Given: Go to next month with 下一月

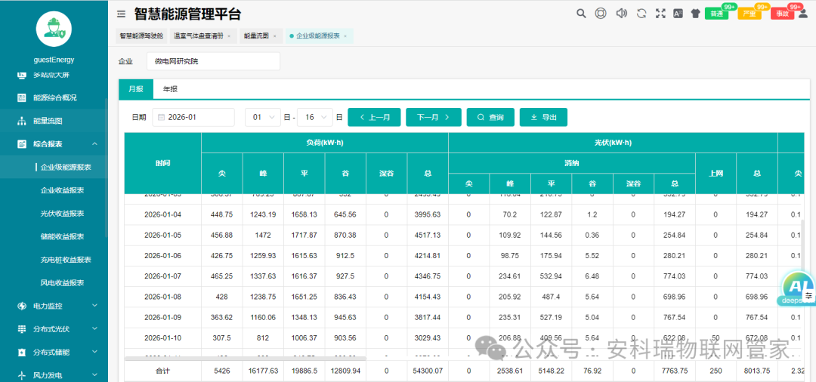Looking at the screenshot, I should 432,118.
